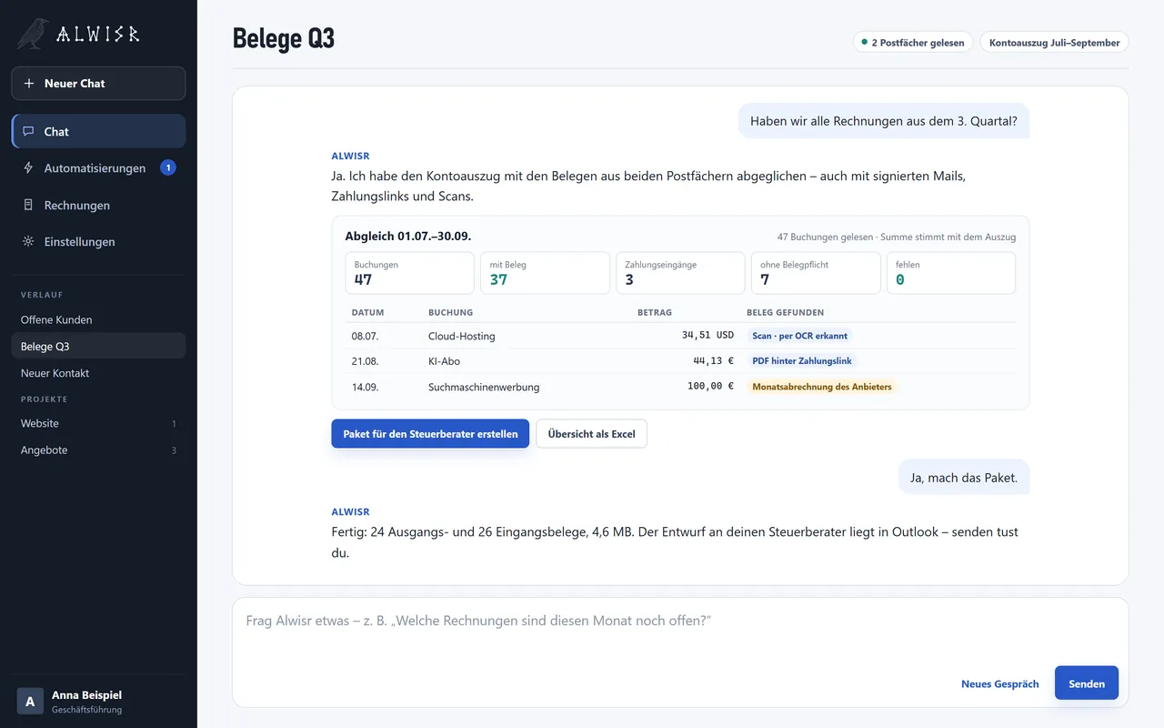Click the Einstellungen gear icon
The width and height of the screenshot is (1164, 728).
coord(29,241)
